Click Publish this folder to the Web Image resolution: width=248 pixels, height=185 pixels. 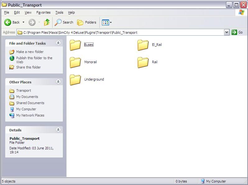(34, 60)
